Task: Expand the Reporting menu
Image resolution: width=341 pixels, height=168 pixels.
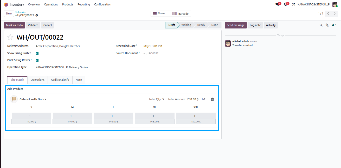Action: 84,4
